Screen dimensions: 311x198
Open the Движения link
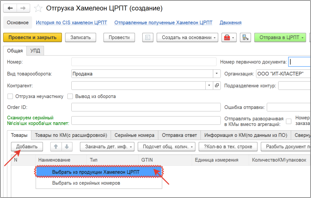231,22
